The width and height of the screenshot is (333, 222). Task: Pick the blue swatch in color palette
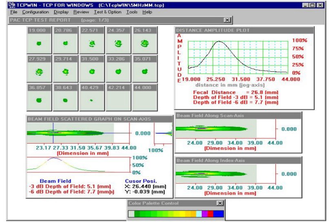tap(219, 213)
